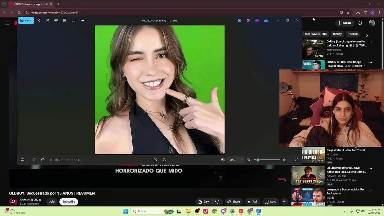Click the Editar button in Photos
This screenshot has height=216, width=384.
tap(26, 20)
